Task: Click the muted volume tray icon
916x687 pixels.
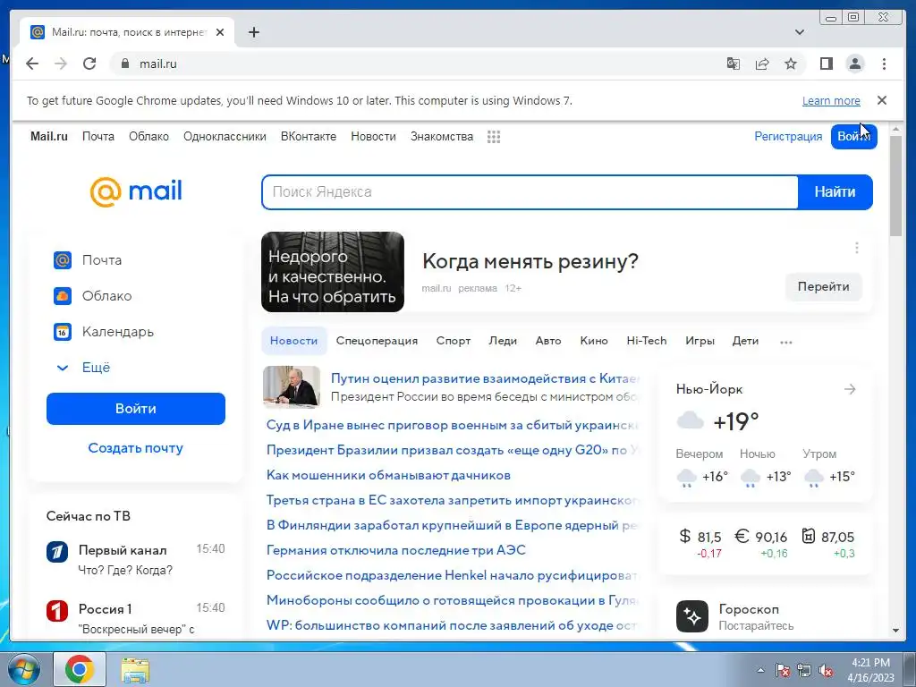Action: click(x=826, y=670)
